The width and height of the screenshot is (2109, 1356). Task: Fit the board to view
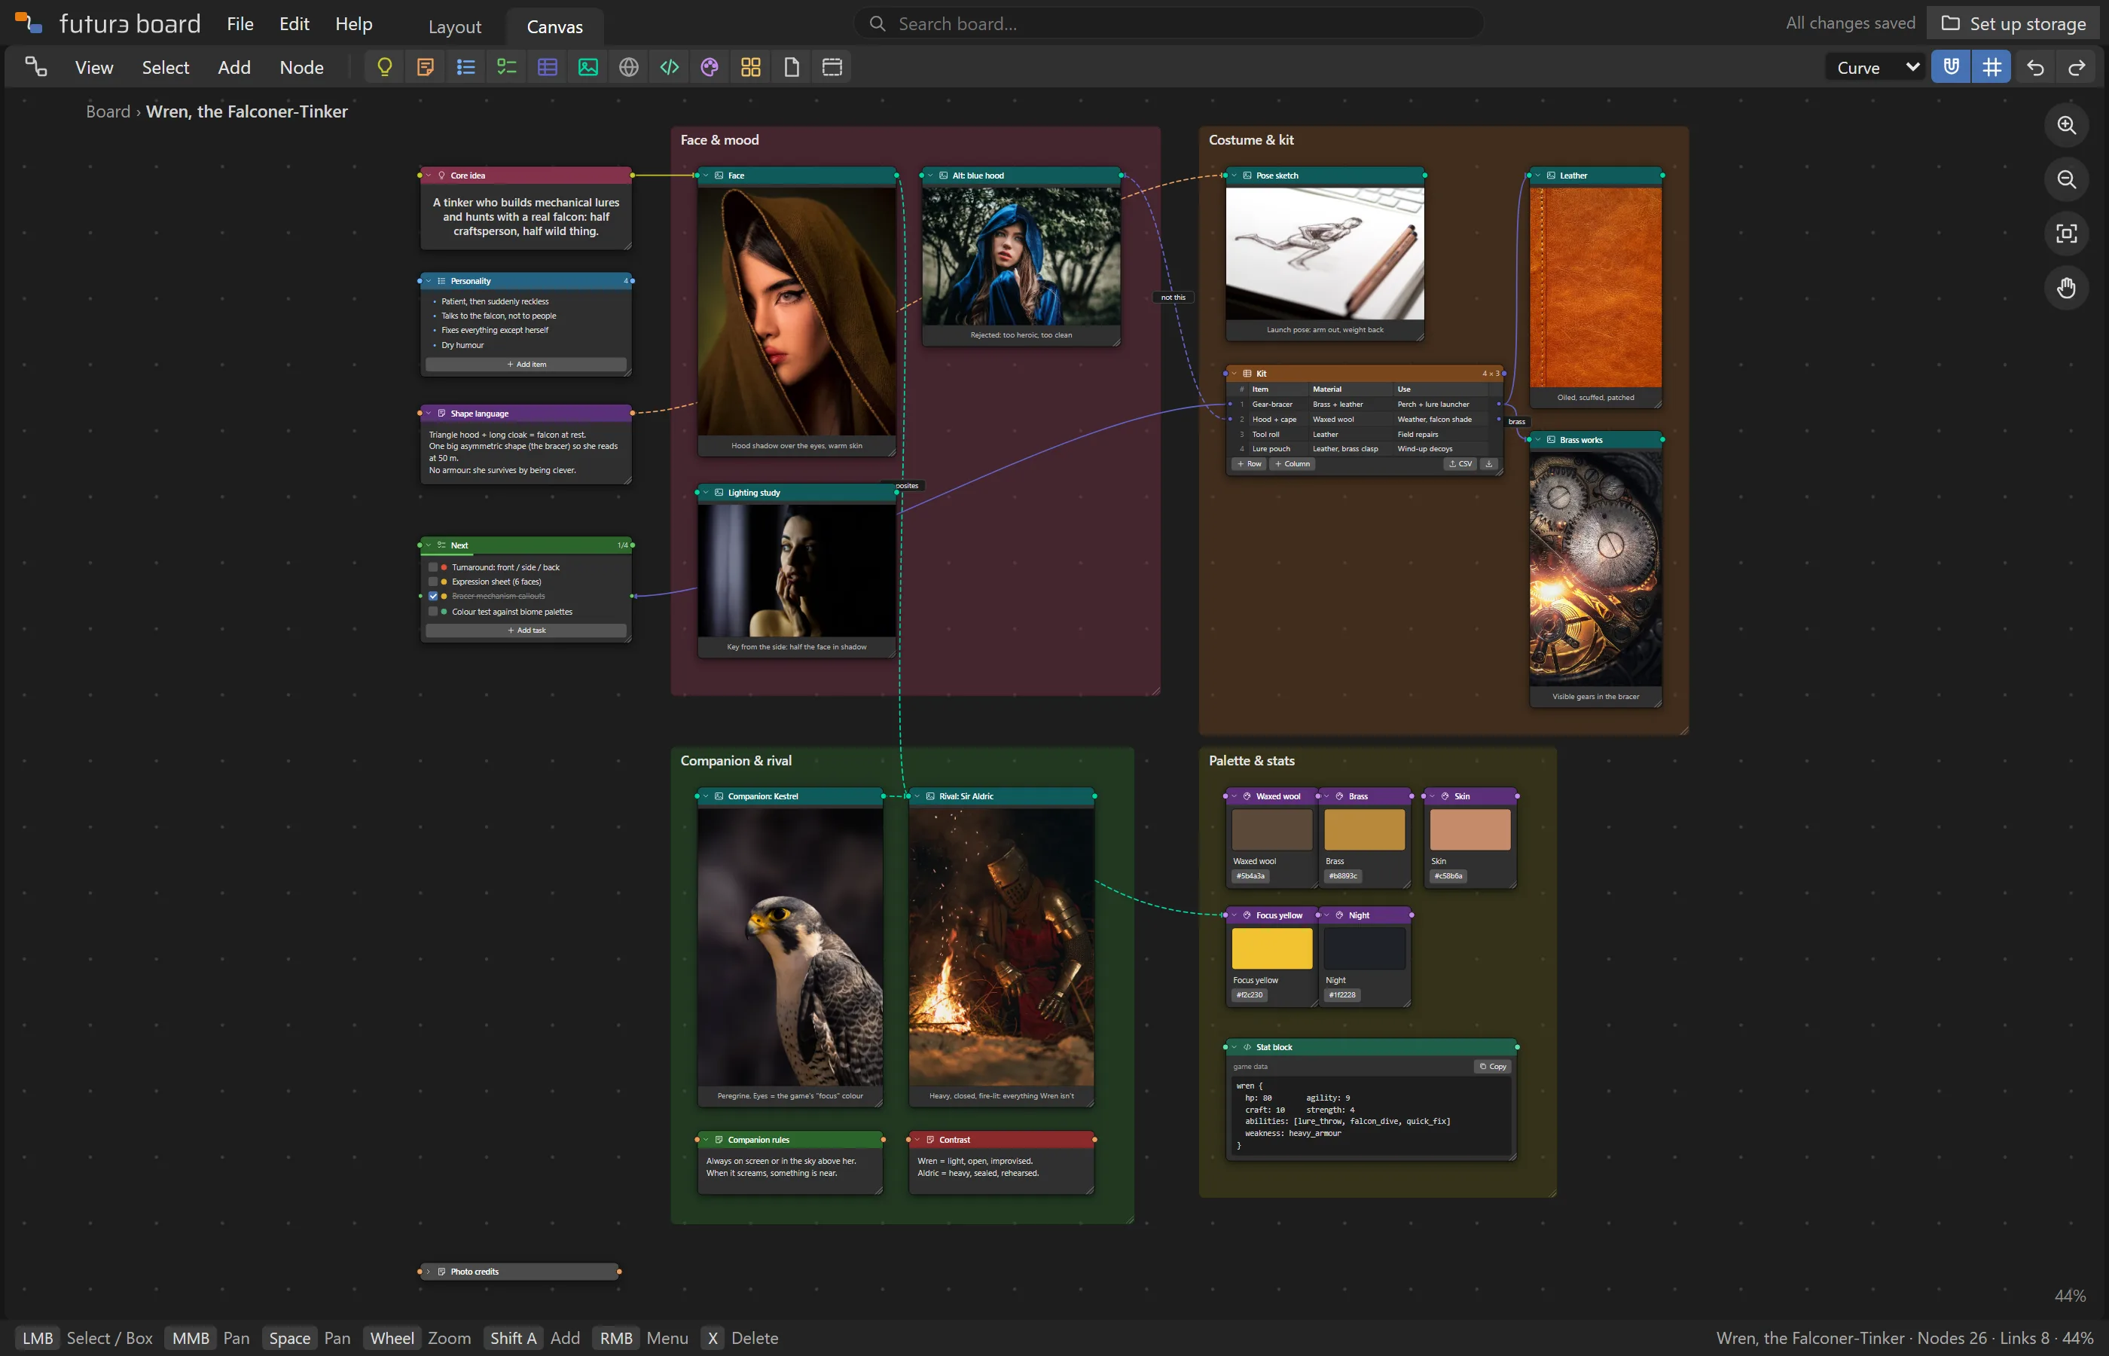(x=2066, y=234)
